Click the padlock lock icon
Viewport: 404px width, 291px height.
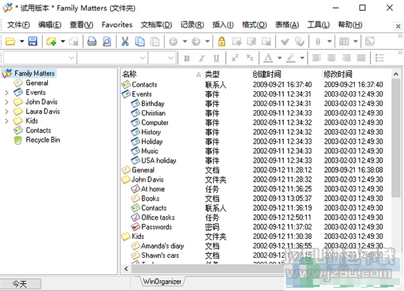tap(222, 41)
